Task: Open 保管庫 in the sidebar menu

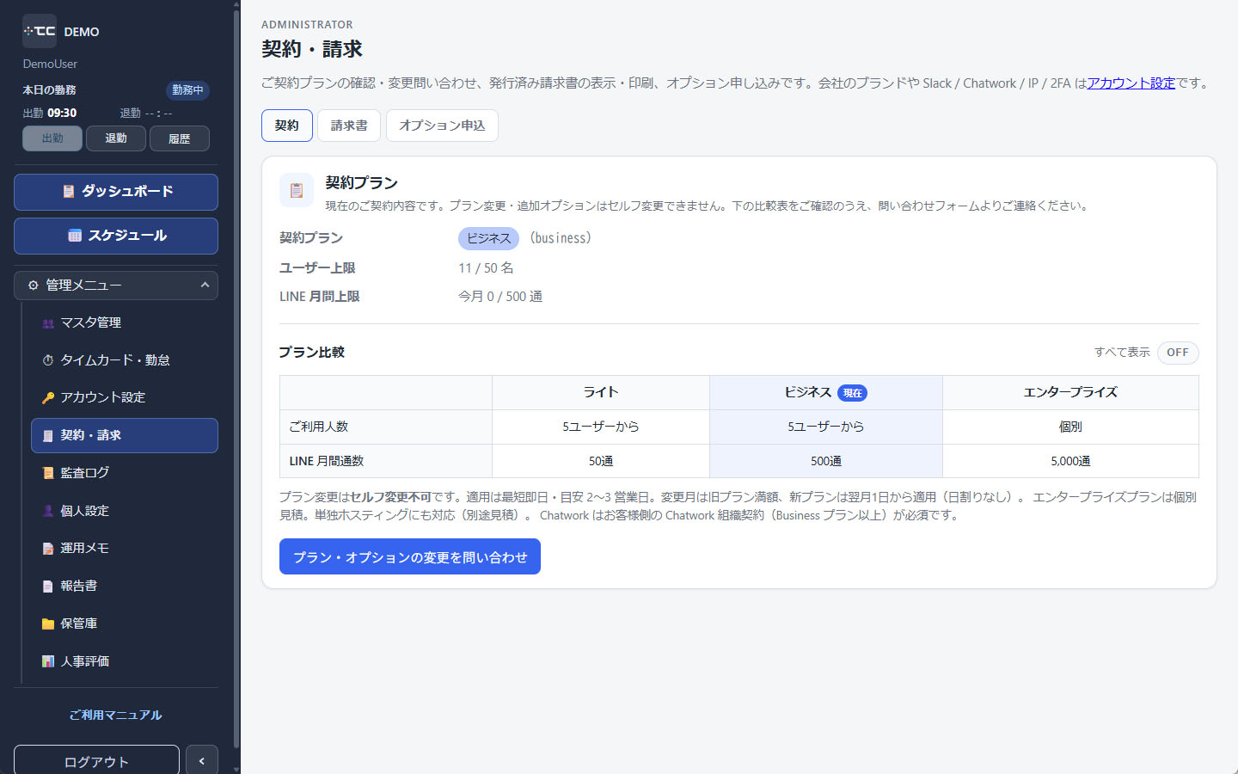Action: coord(125,623)
